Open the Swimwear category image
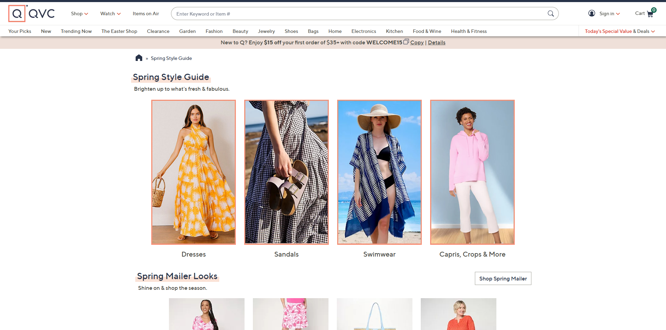 coord(379,172)
